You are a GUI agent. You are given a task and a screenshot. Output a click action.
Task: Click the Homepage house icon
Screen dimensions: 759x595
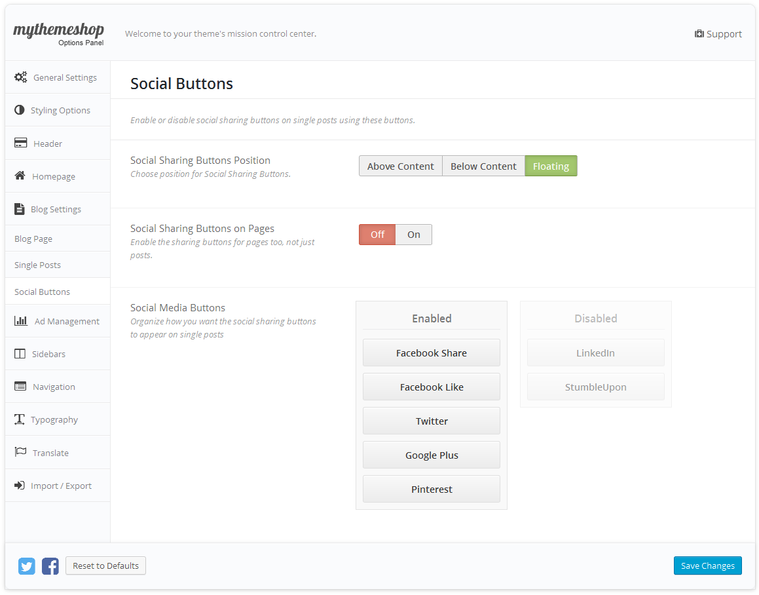tap(20, 176)
